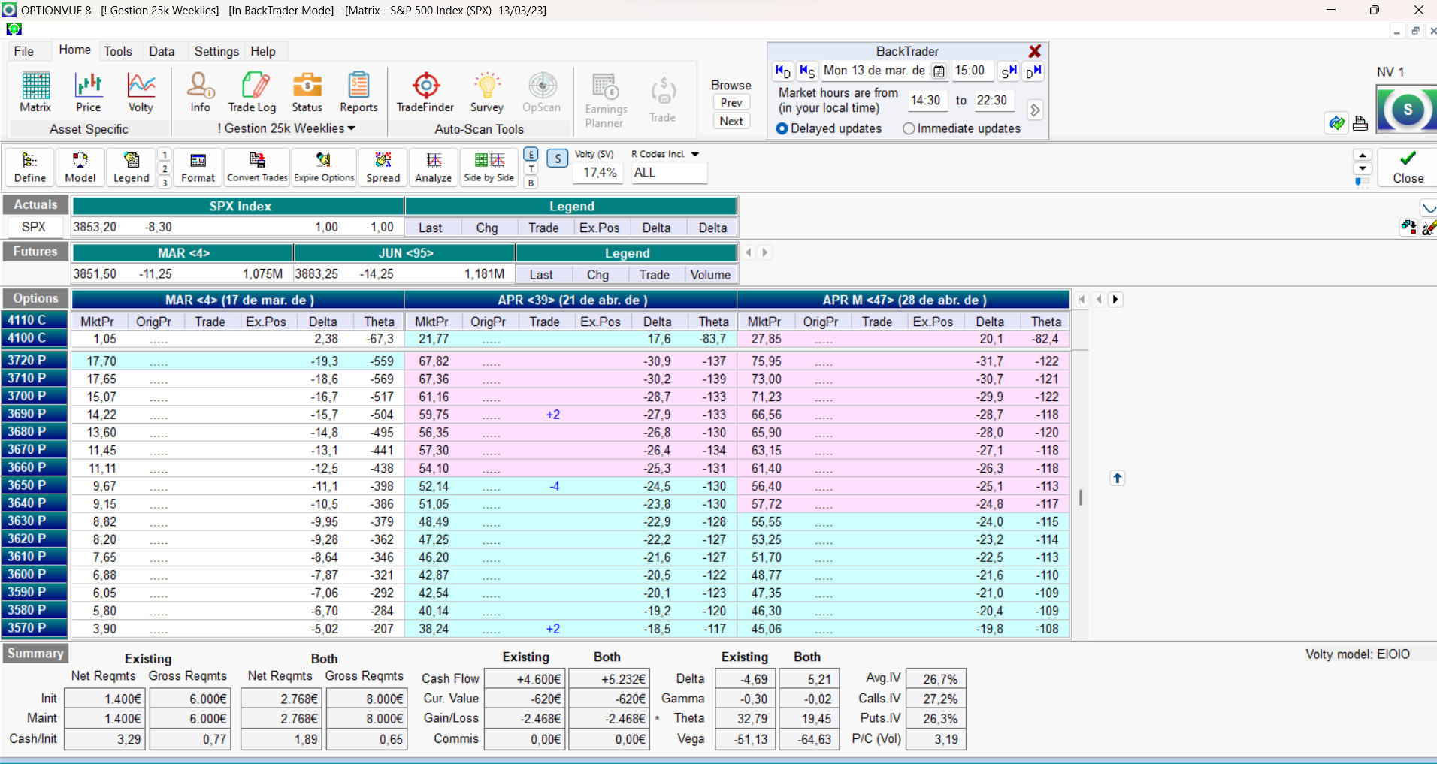This screenshot has height=764, width=1437.
Task: Toggle the E (Existing) positions button
Action: (x=531, y=155)
